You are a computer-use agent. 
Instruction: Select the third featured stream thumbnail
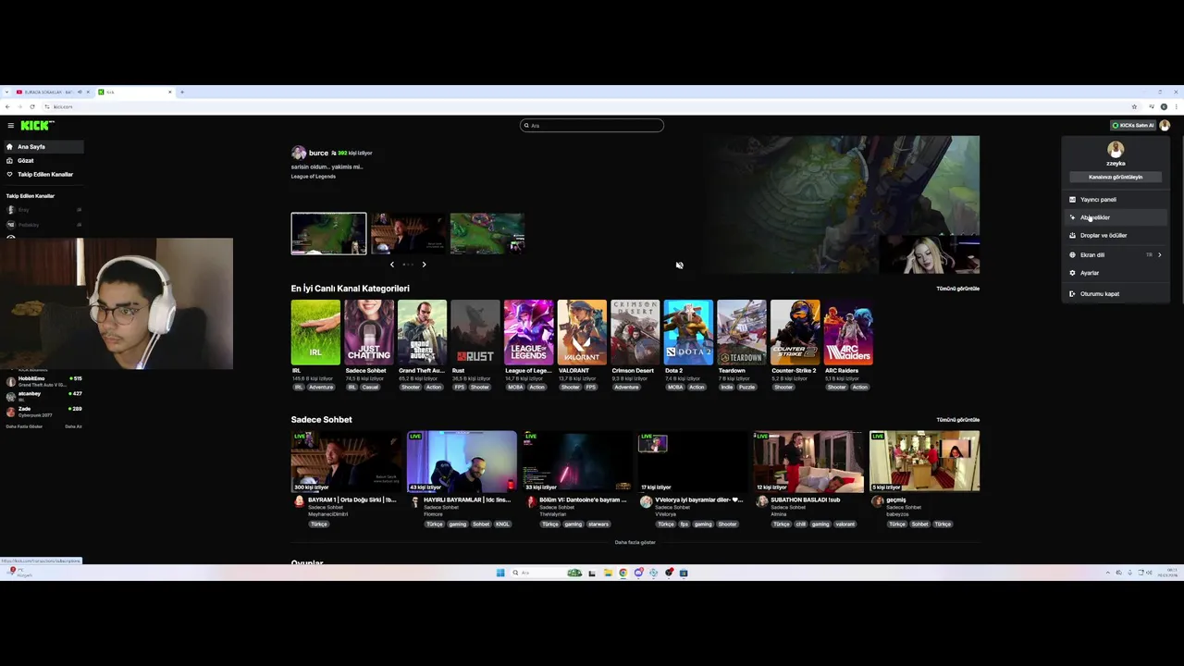pyautogui.click(x=487, y=233)
